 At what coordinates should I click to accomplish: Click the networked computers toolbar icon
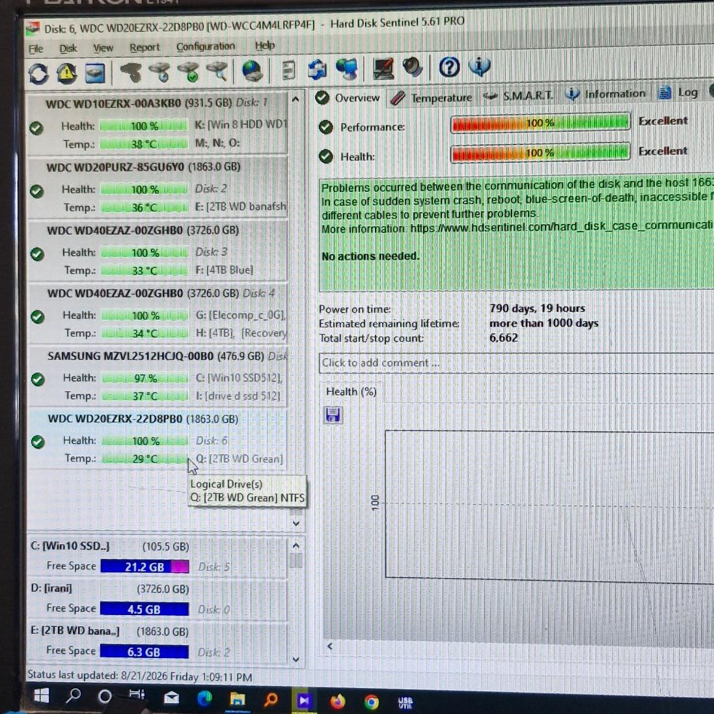347,69
